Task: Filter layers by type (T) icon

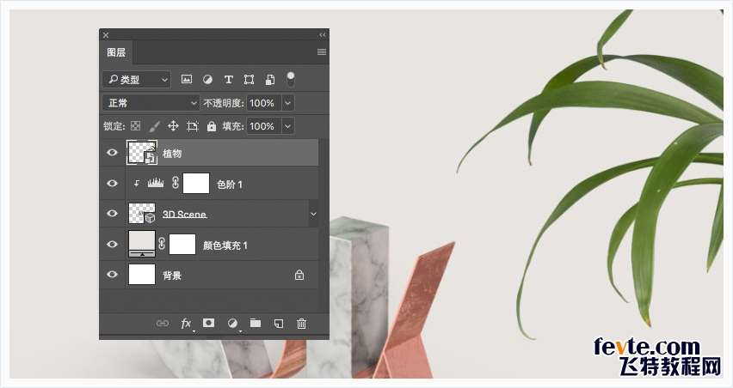Action: [x=228, y=80]
